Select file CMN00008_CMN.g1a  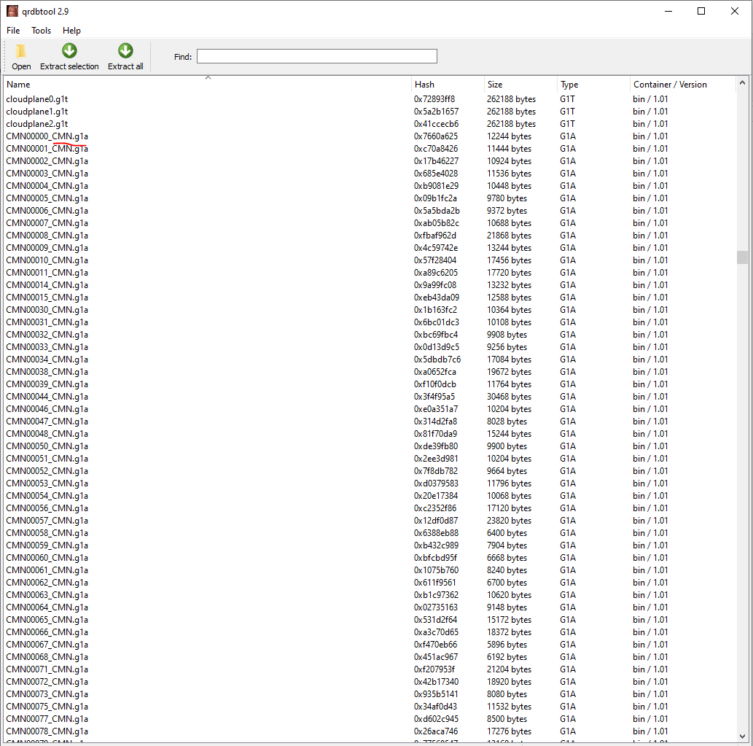point(47,236)
